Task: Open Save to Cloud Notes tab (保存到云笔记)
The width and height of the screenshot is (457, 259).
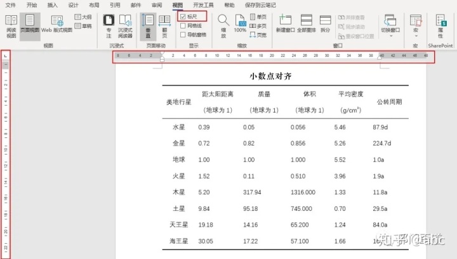Action: pyautogui.click(x=260, y=5)
